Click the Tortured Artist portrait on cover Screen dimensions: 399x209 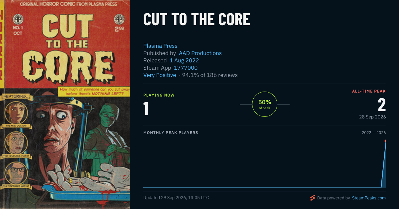pyautogui.click(x=17, y=173)
